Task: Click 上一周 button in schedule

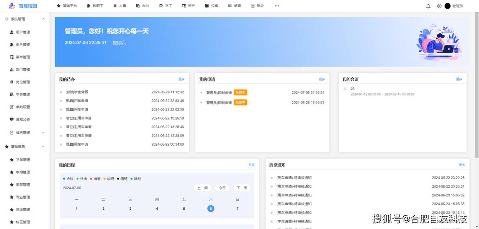Action: pyautogui.click(x=202, y=188)
